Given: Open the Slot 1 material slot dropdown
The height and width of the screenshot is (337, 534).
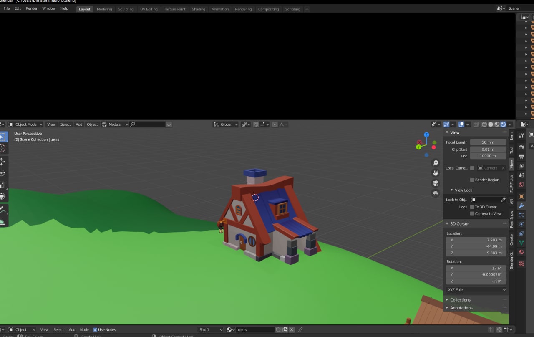Looking at the screenshot, I should (211, 330).
